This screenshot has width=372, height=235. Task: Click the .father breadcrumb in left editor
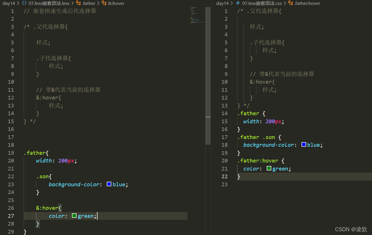pyautogui.click(x=89, y=3)
